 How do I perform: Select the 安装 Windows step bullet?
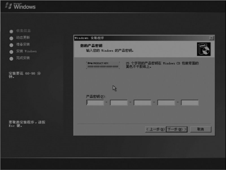(11, 52)
